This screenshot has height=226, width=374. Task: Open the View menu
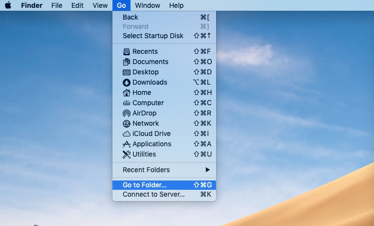[100, 5]
